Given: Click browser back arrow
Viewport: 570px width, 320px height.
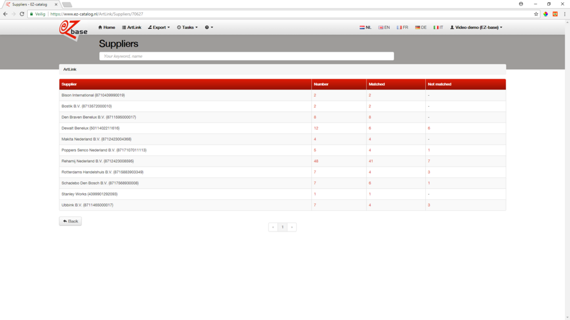Looking at the screenshot, I should [x=5, y=14].
